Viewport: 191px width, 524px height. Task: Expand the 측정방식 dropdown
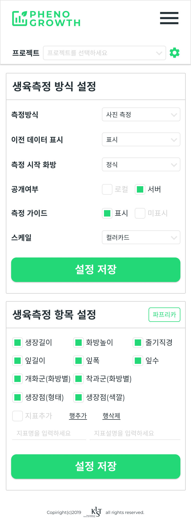[141, 114]
